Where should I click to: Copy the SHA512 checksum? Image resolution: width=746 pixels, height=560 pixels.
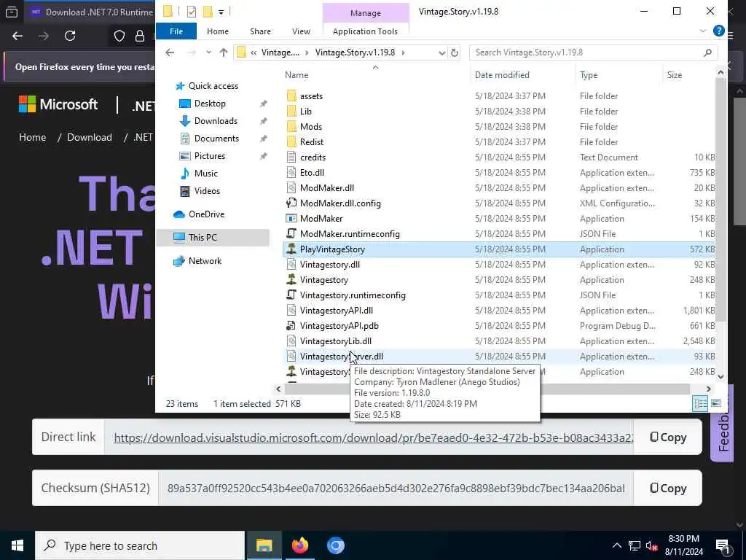(x=668, y=488)
